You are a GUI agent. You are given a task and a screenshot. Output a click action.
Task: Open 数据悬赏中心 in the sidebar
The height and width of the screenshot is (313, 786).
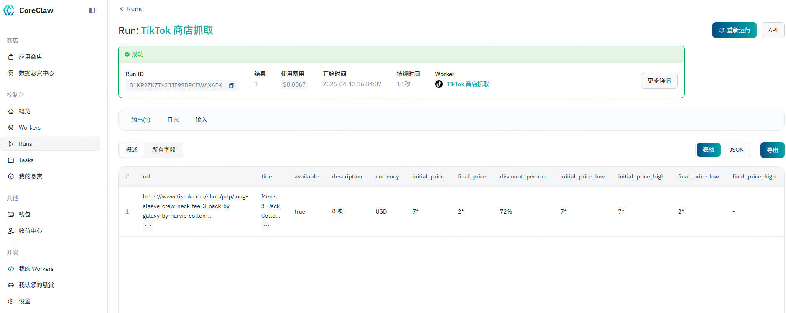[36, 73]
